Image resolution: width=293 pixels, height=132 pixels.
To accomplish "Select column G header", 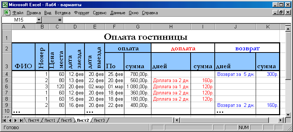I will click(x=138, y=27).
